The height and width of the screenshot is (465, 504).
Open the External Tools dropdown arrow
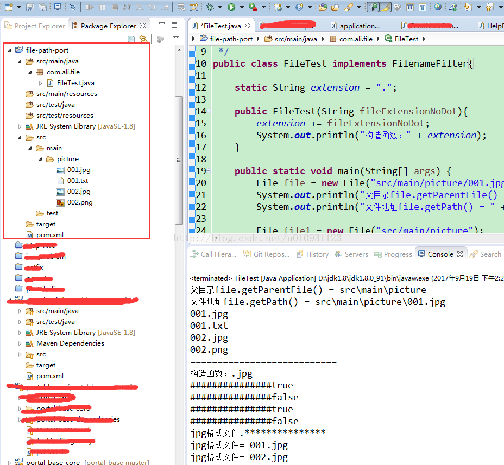point(263,7)
